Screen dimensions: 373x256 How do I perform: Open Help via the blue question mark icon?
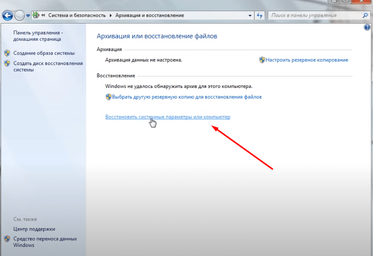coord(367,28)
